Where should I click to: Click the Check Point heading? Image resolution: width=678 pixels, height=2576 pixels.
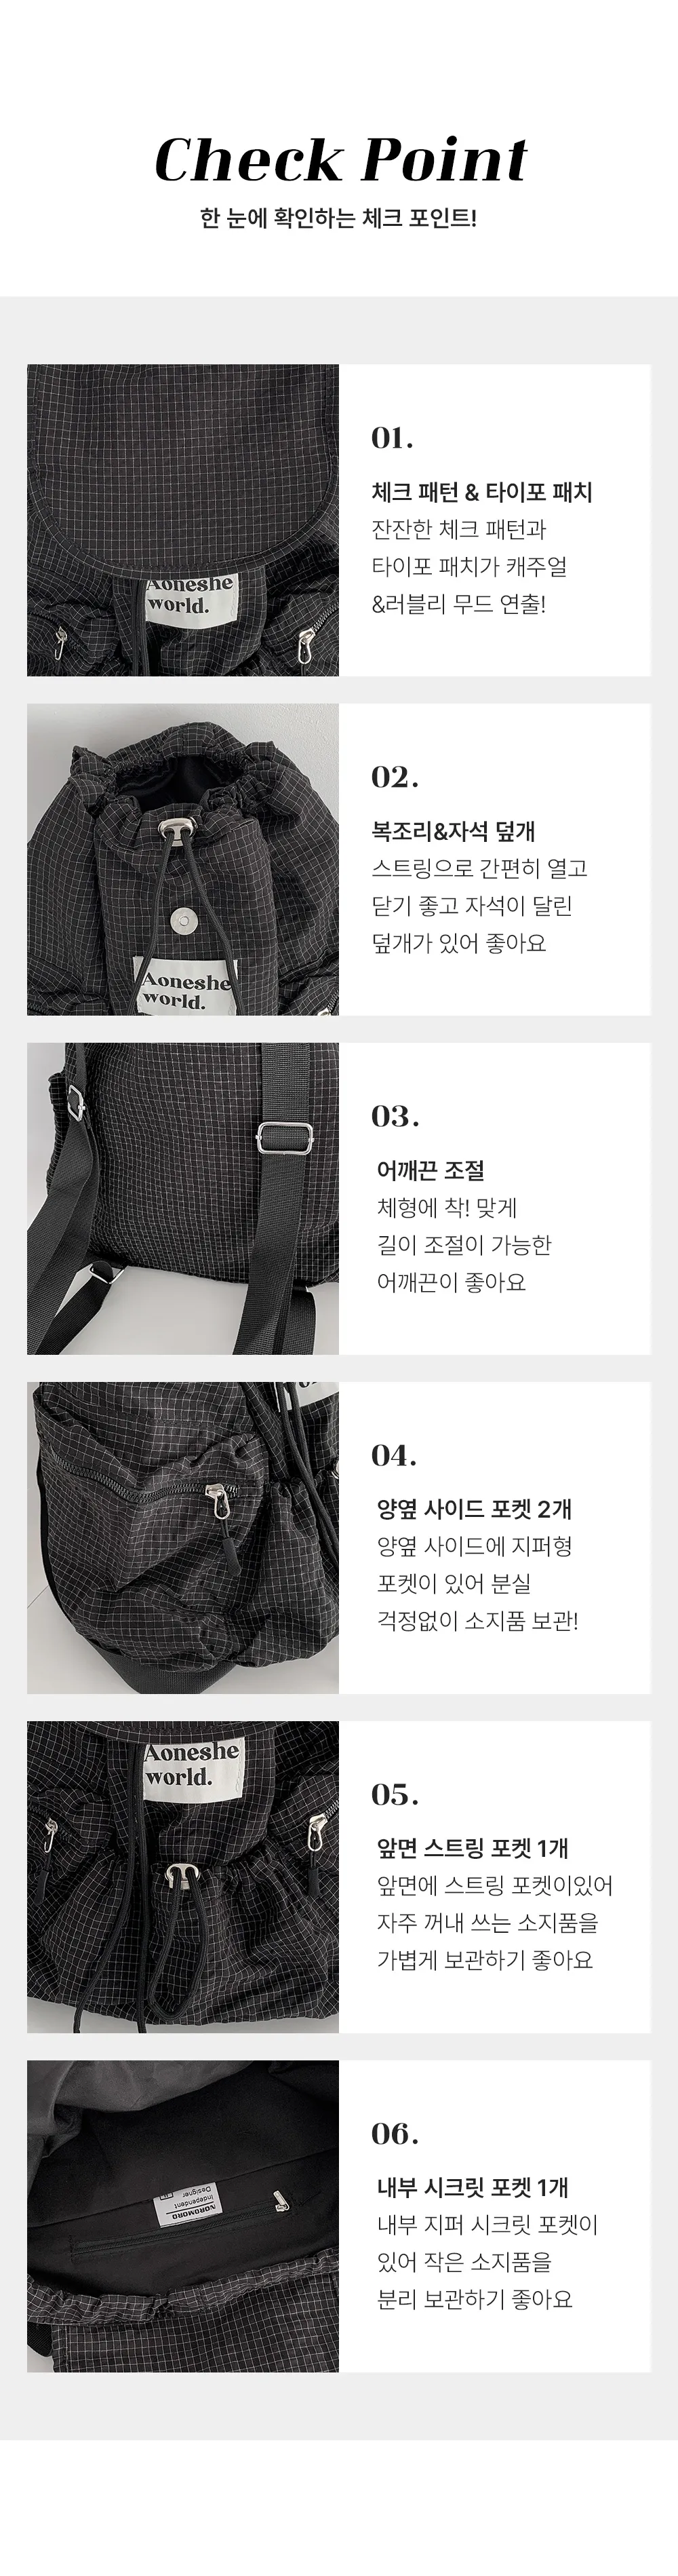(340, 160)
